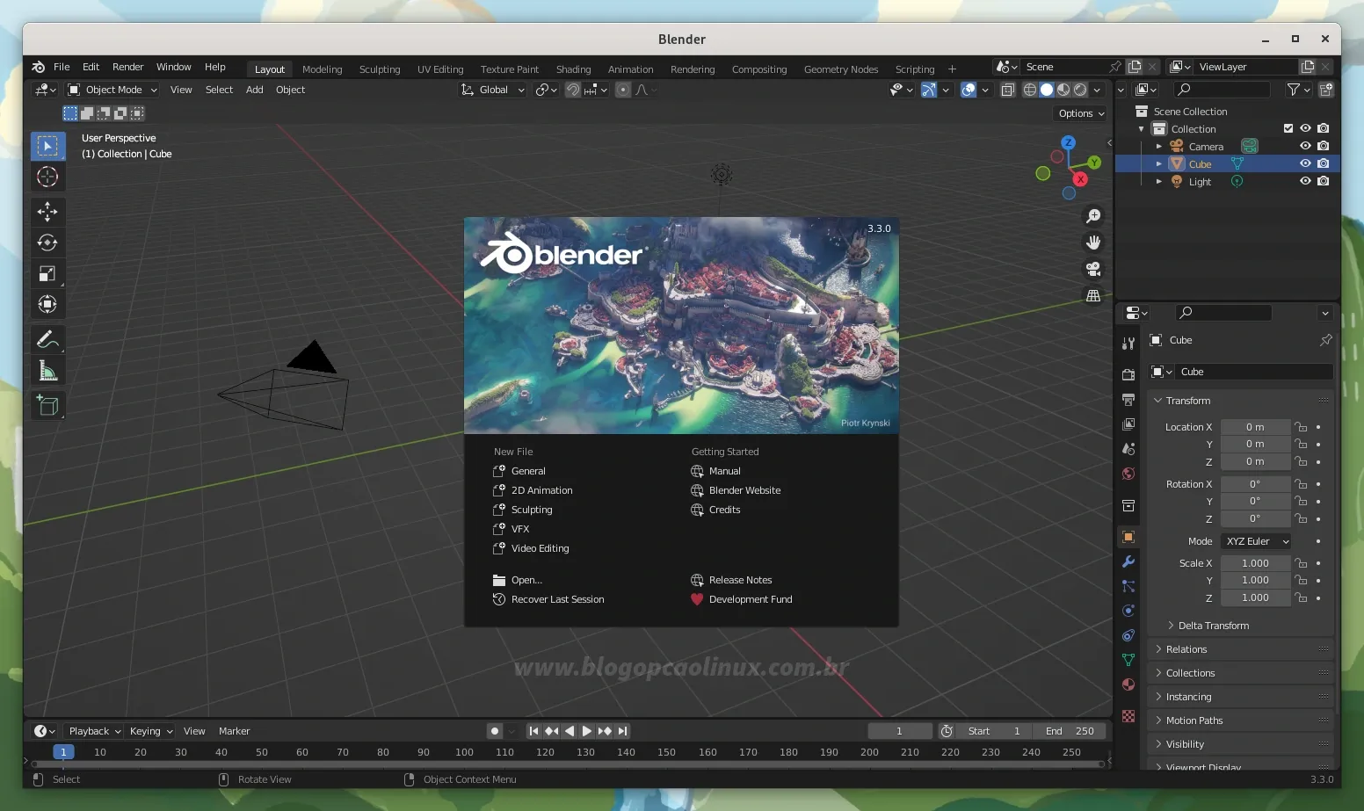Open the Render menu
1364x811 pixels.
[127, 67]
